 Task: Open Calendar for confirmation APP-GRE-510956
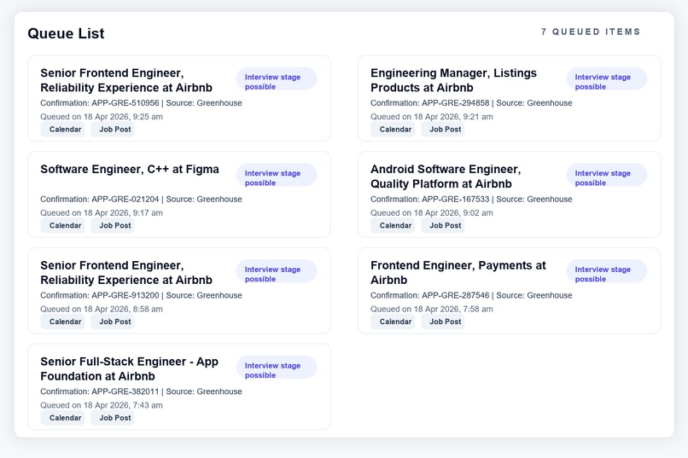click(62, 130)
